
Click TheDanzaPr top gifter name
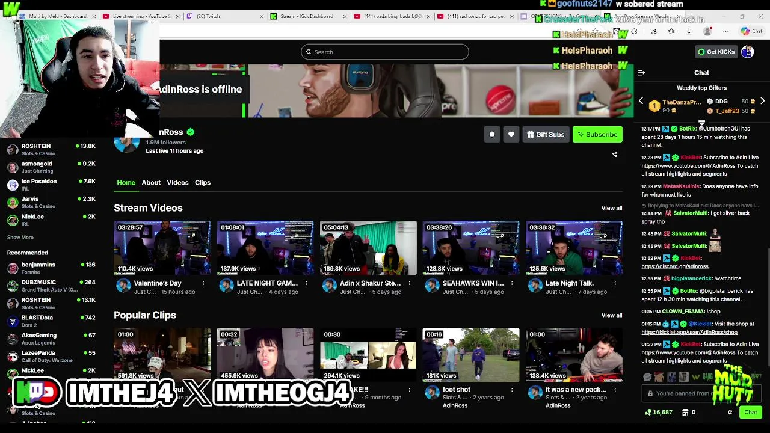(681, 103)
